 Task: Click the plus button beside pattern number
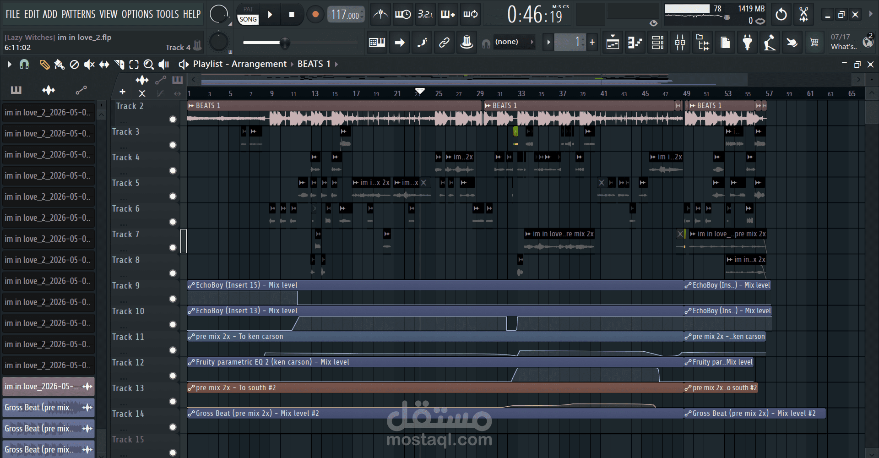(592, 43)
